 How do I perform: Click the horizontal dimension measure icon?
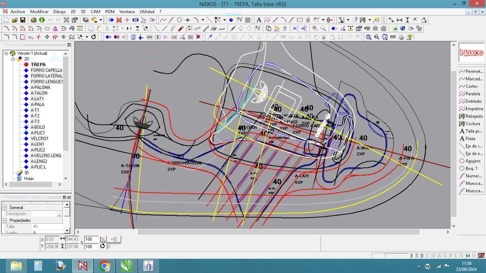point(399,20)
